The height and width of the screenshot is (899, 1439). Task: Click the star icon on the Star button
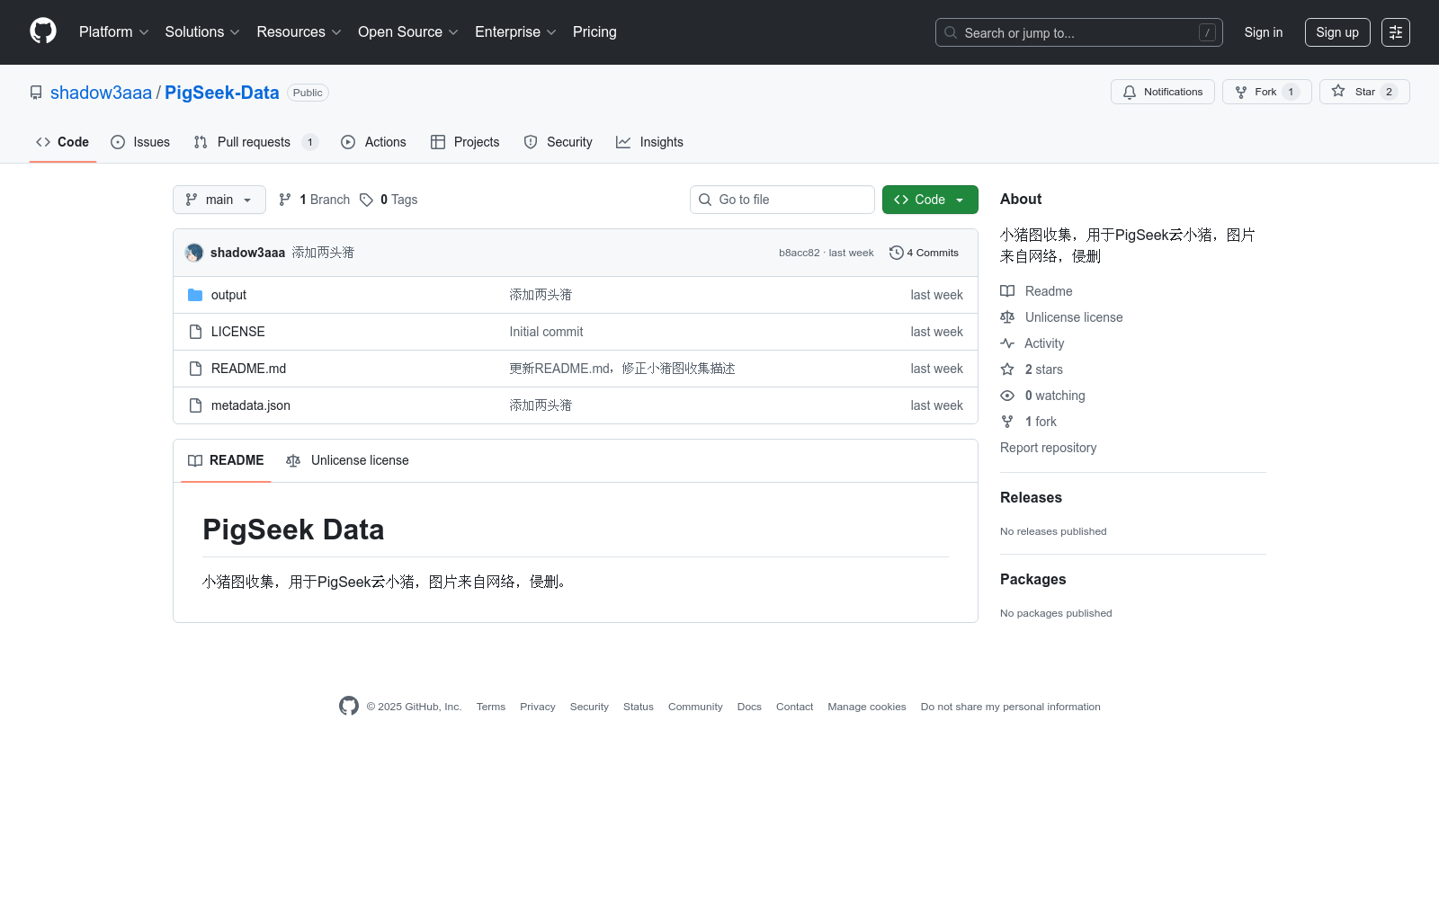coord(1338,91)
